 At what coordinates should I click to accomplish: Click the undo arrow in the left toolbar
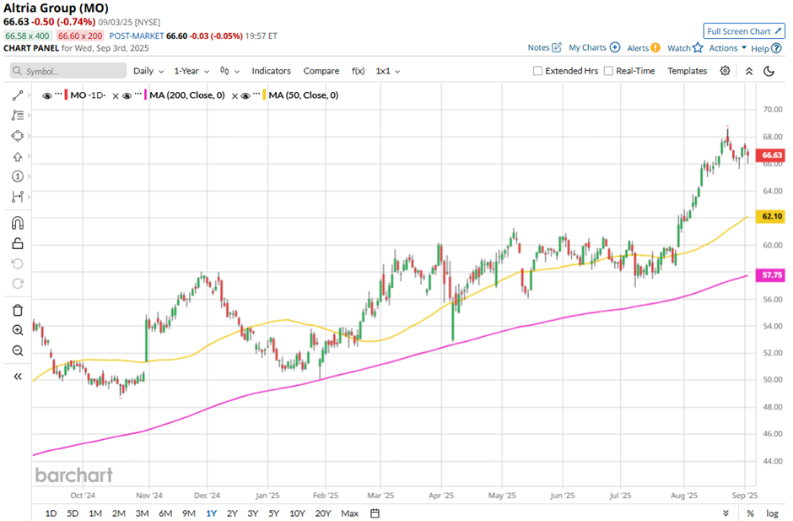17,263
